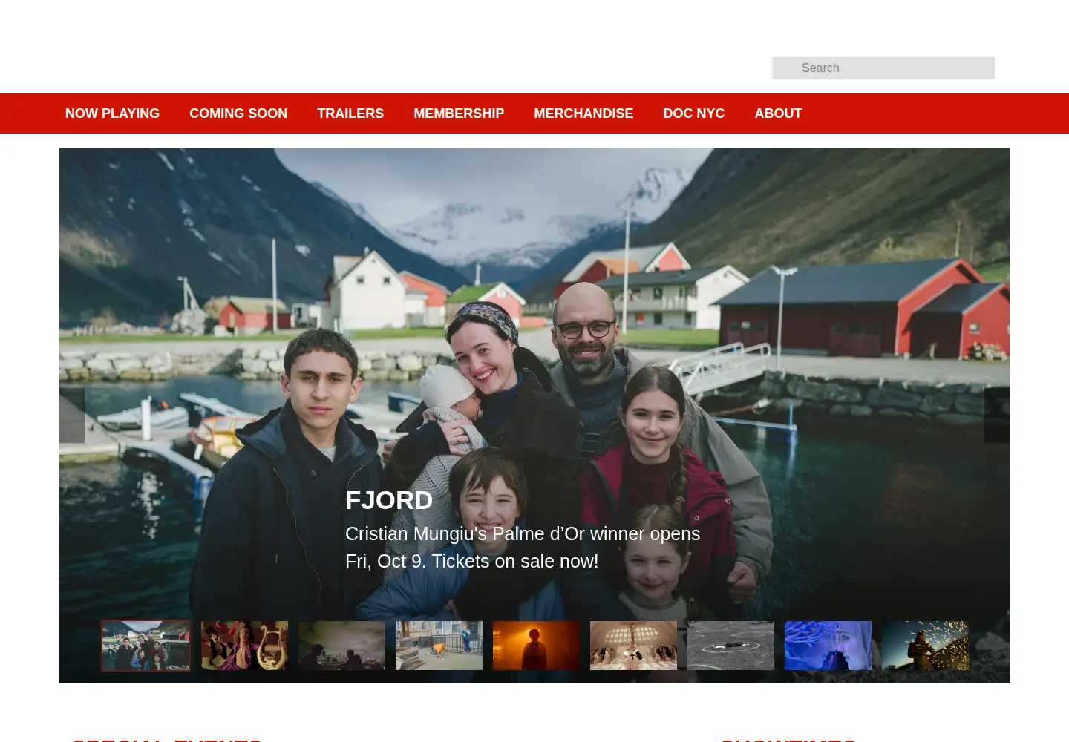Screen dimensions: 1069x742
Task: Click the Search input field
Action: [883, 68]
